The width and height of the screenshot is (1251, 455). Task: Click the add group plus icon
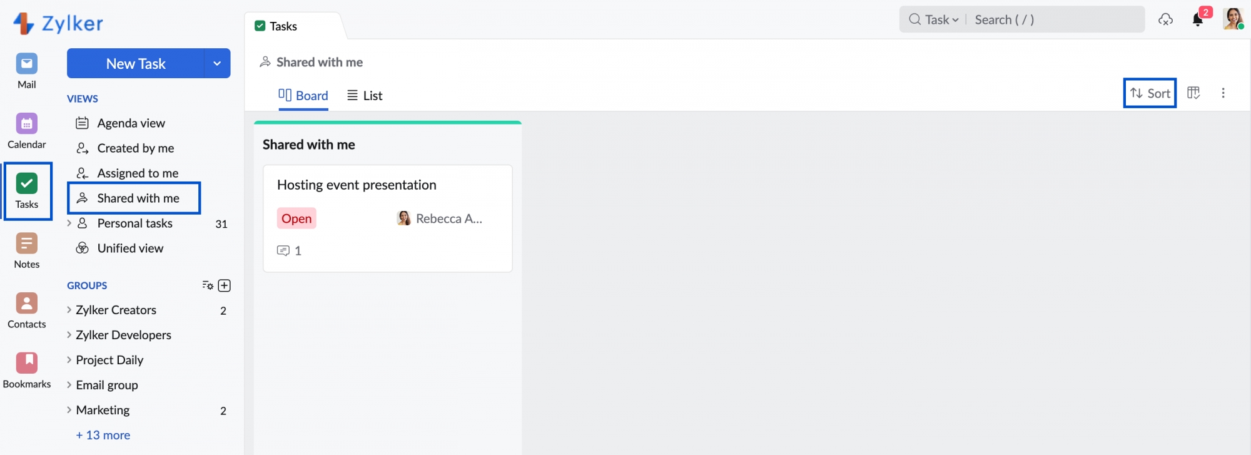coord(225,285)
